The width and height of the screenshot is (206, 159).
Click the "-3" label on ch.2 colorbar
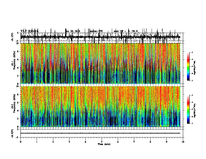(192, 95)
